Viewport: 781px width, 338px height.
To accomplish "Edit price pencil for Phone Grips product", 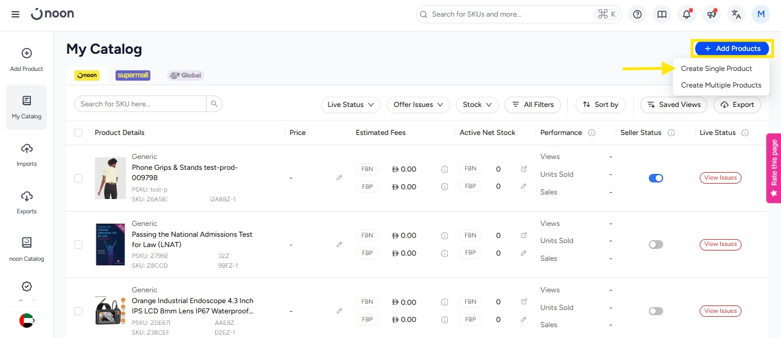I will click(x=339, y=178).
